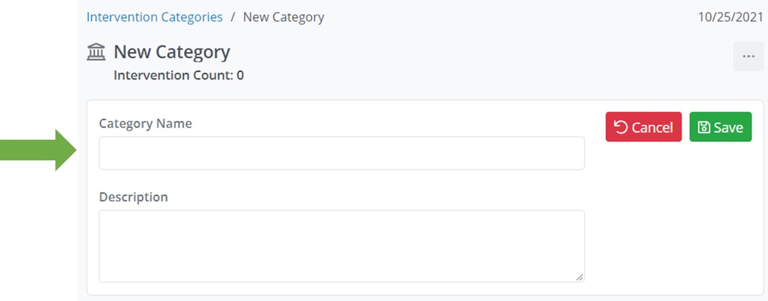Click the 10/25/2021 date text
768x301 pixels.
730,17
